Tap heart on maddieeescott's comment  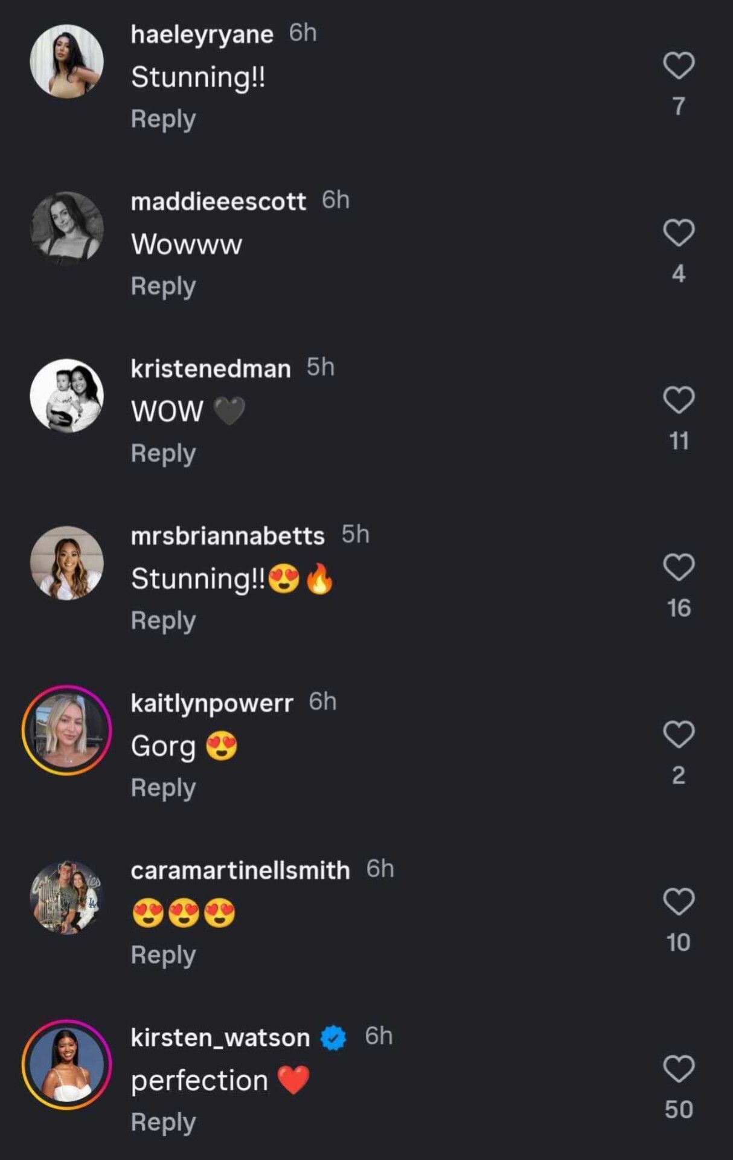pos(679,233)
